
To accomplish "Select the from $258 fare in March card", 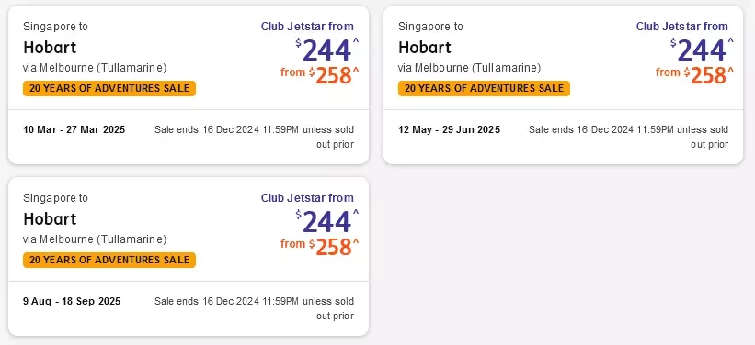I will pos(320,74).
